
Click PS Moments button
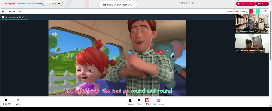click(x=262, y=4)
